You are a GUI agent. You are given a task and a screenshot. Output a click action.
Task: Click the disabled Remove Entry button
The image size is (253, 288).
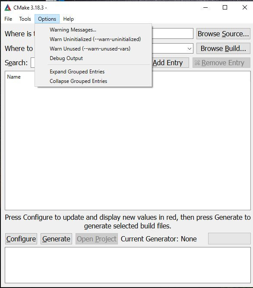point(221,63)
